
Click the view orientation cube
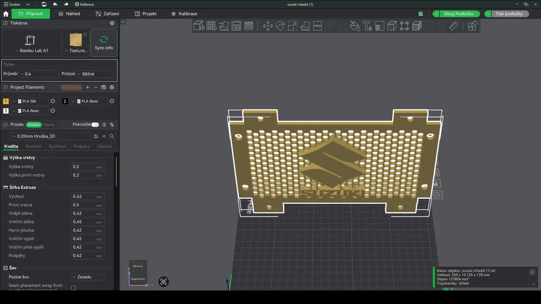pyautogui.click(x=138, y=272)
